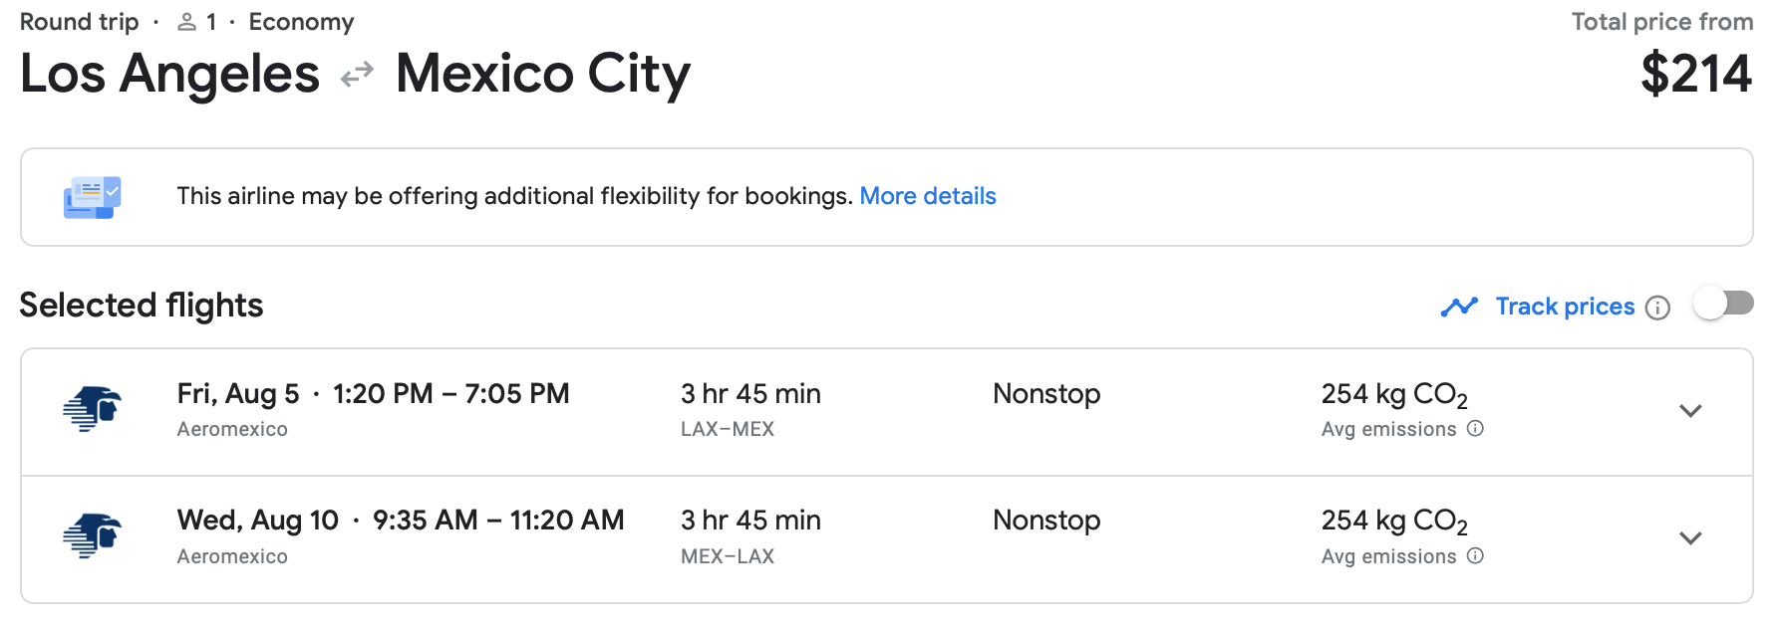The image size is (1782, 627).
Task: Click the Selected flights heading
Action: (142, 306)
